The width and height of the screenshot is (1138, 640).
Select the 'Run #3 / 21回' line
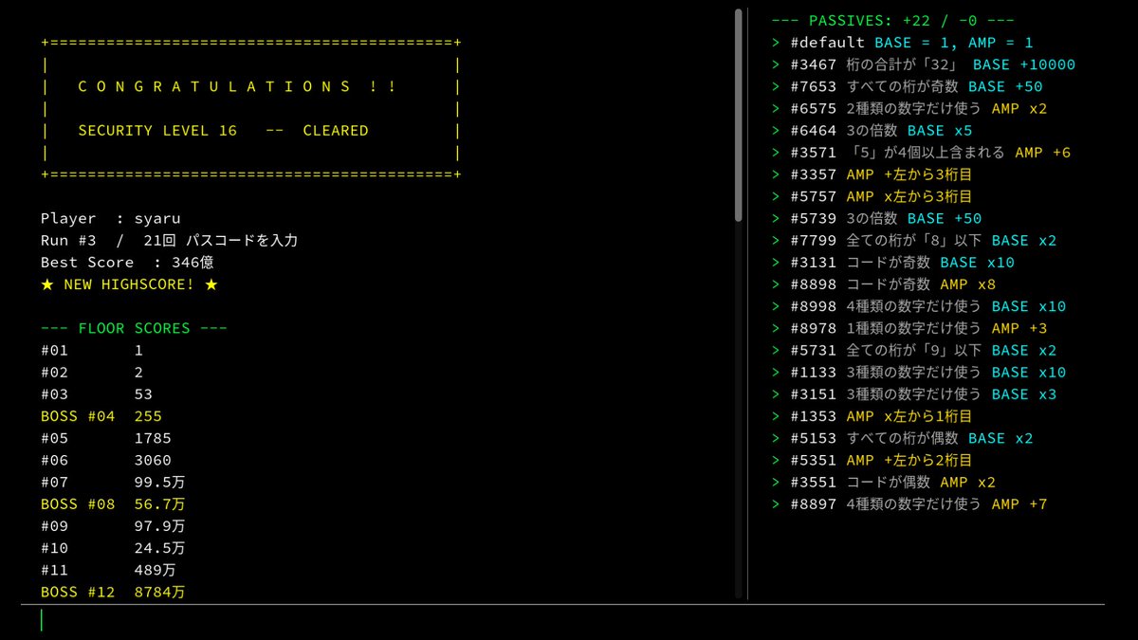click(x=170, y=241)
